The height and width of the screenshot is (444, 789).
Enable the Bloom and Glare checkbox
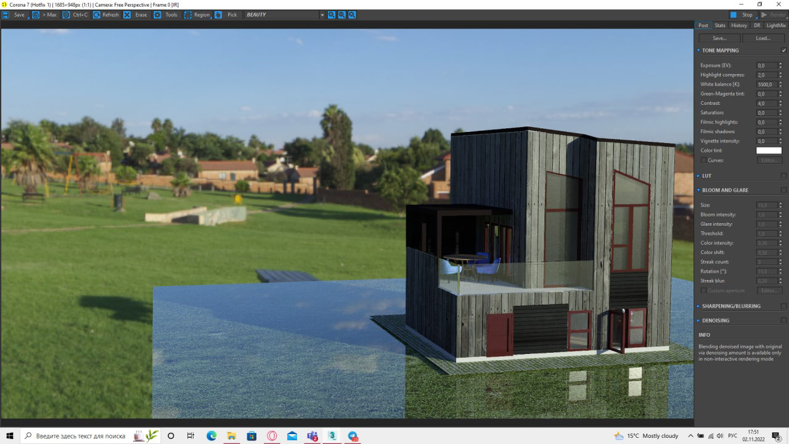pos(784,191)
